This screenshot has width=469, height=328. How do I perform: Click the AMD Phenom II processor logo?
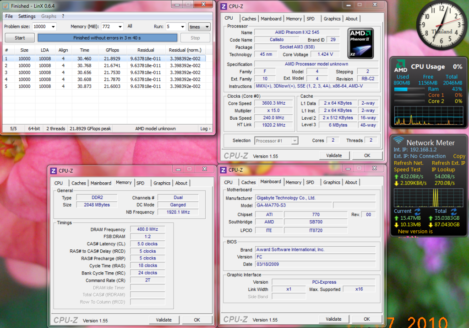(x=360, y=43)
